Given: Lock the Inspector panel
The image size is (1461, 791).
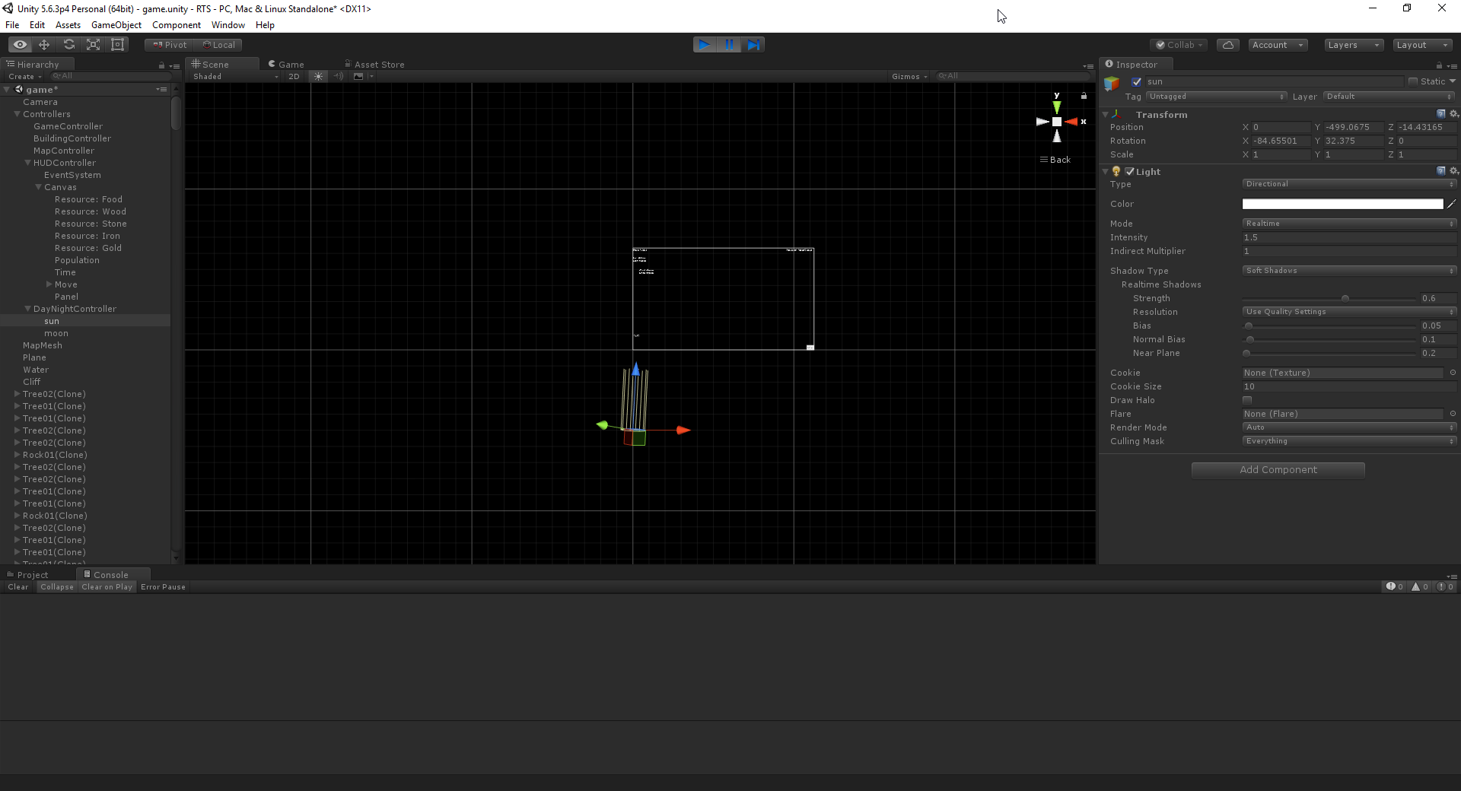Looking at the screenshot, I should tap(1439, 65).
